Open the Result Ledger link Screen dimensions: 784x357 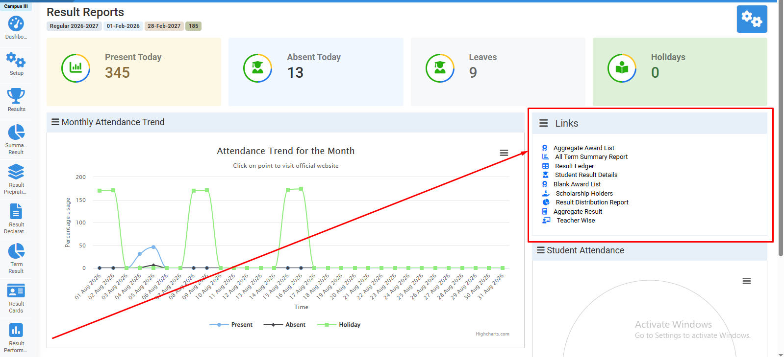[574, 166]
